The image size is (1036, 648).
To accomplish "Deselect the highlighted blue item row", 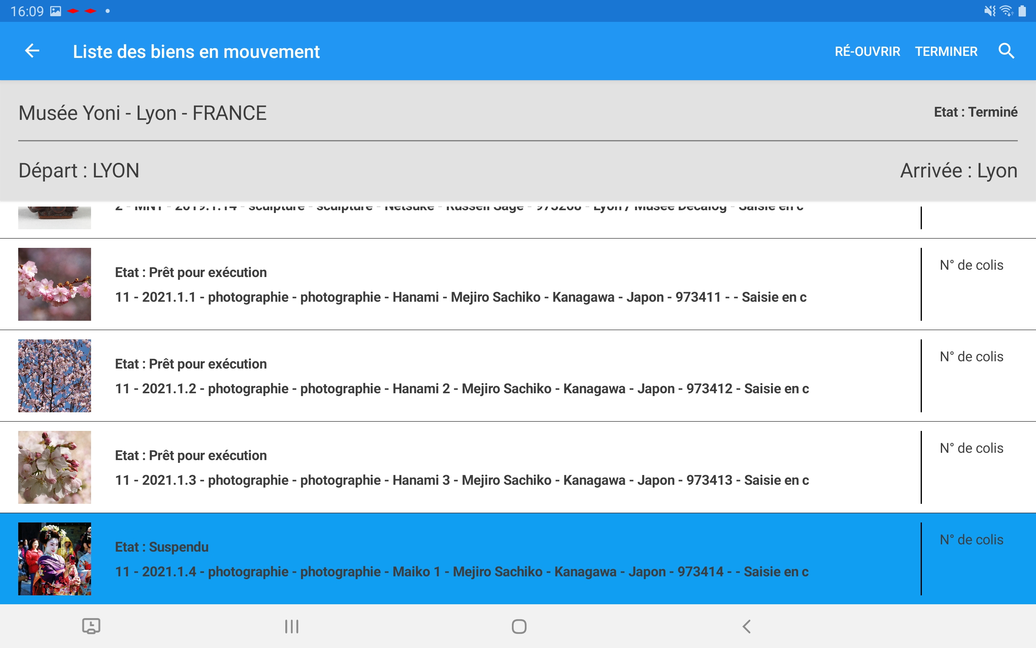I will pos(428,559).
